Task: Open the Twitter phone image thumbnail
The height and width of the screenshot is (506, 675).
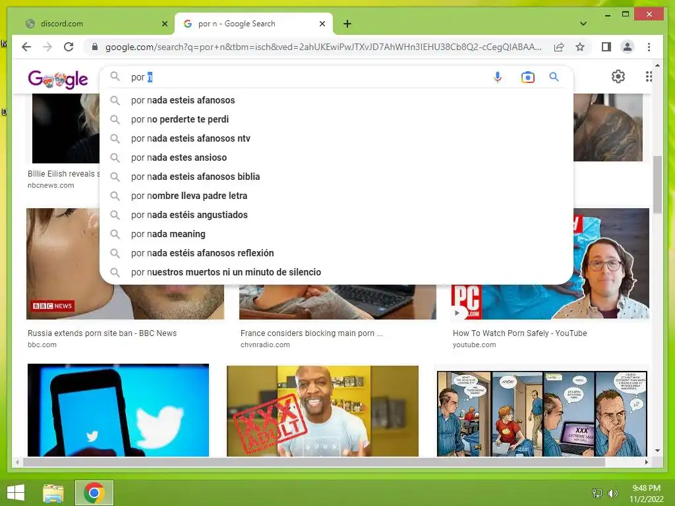Action: coord(118,410)
